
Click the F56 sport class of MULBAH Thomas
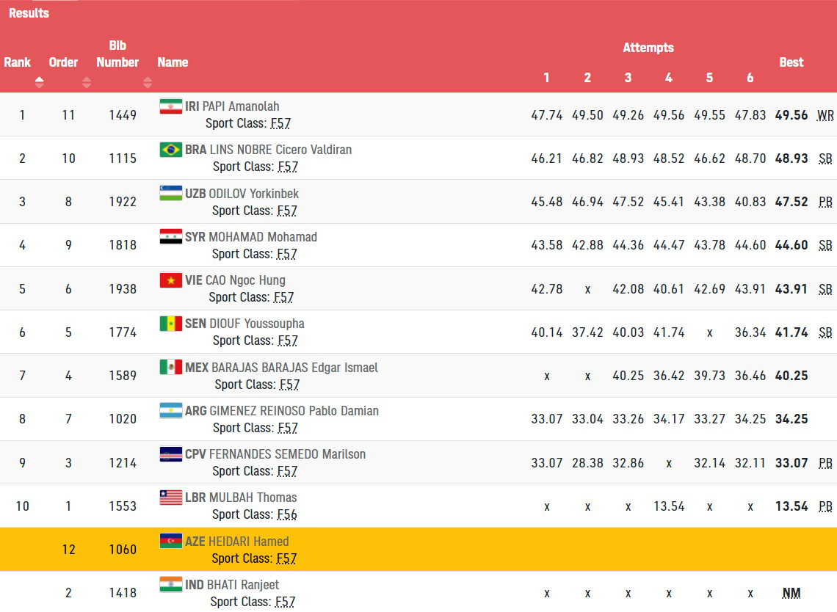[x=286, y=514]
